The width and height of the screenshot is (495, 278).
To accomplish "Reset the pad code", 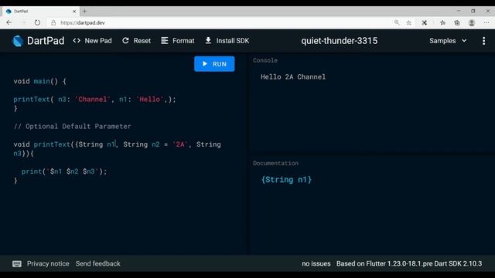I will pyautogui.click(x=136, y=41).
